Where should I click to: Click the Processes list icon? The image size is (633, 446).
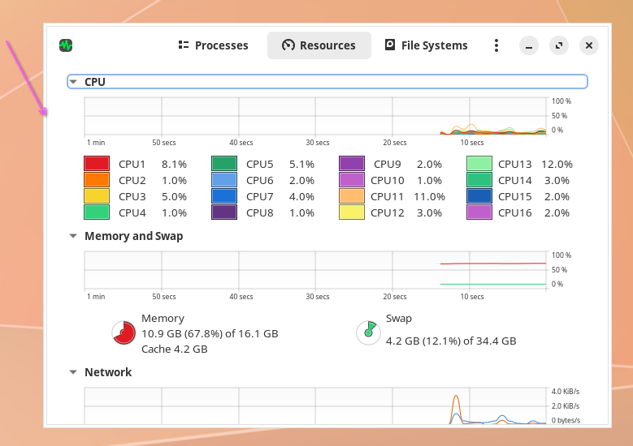pyautogui.click(x=184, y=45)
